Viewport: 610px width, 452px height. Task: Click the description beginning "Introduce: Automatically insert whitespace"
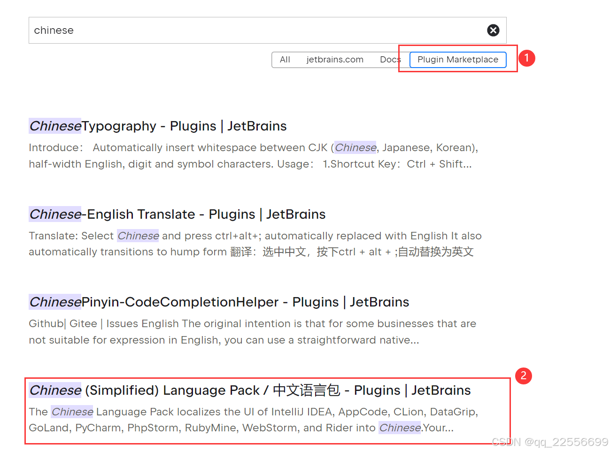pyautogui.click(x=254, y=156)
